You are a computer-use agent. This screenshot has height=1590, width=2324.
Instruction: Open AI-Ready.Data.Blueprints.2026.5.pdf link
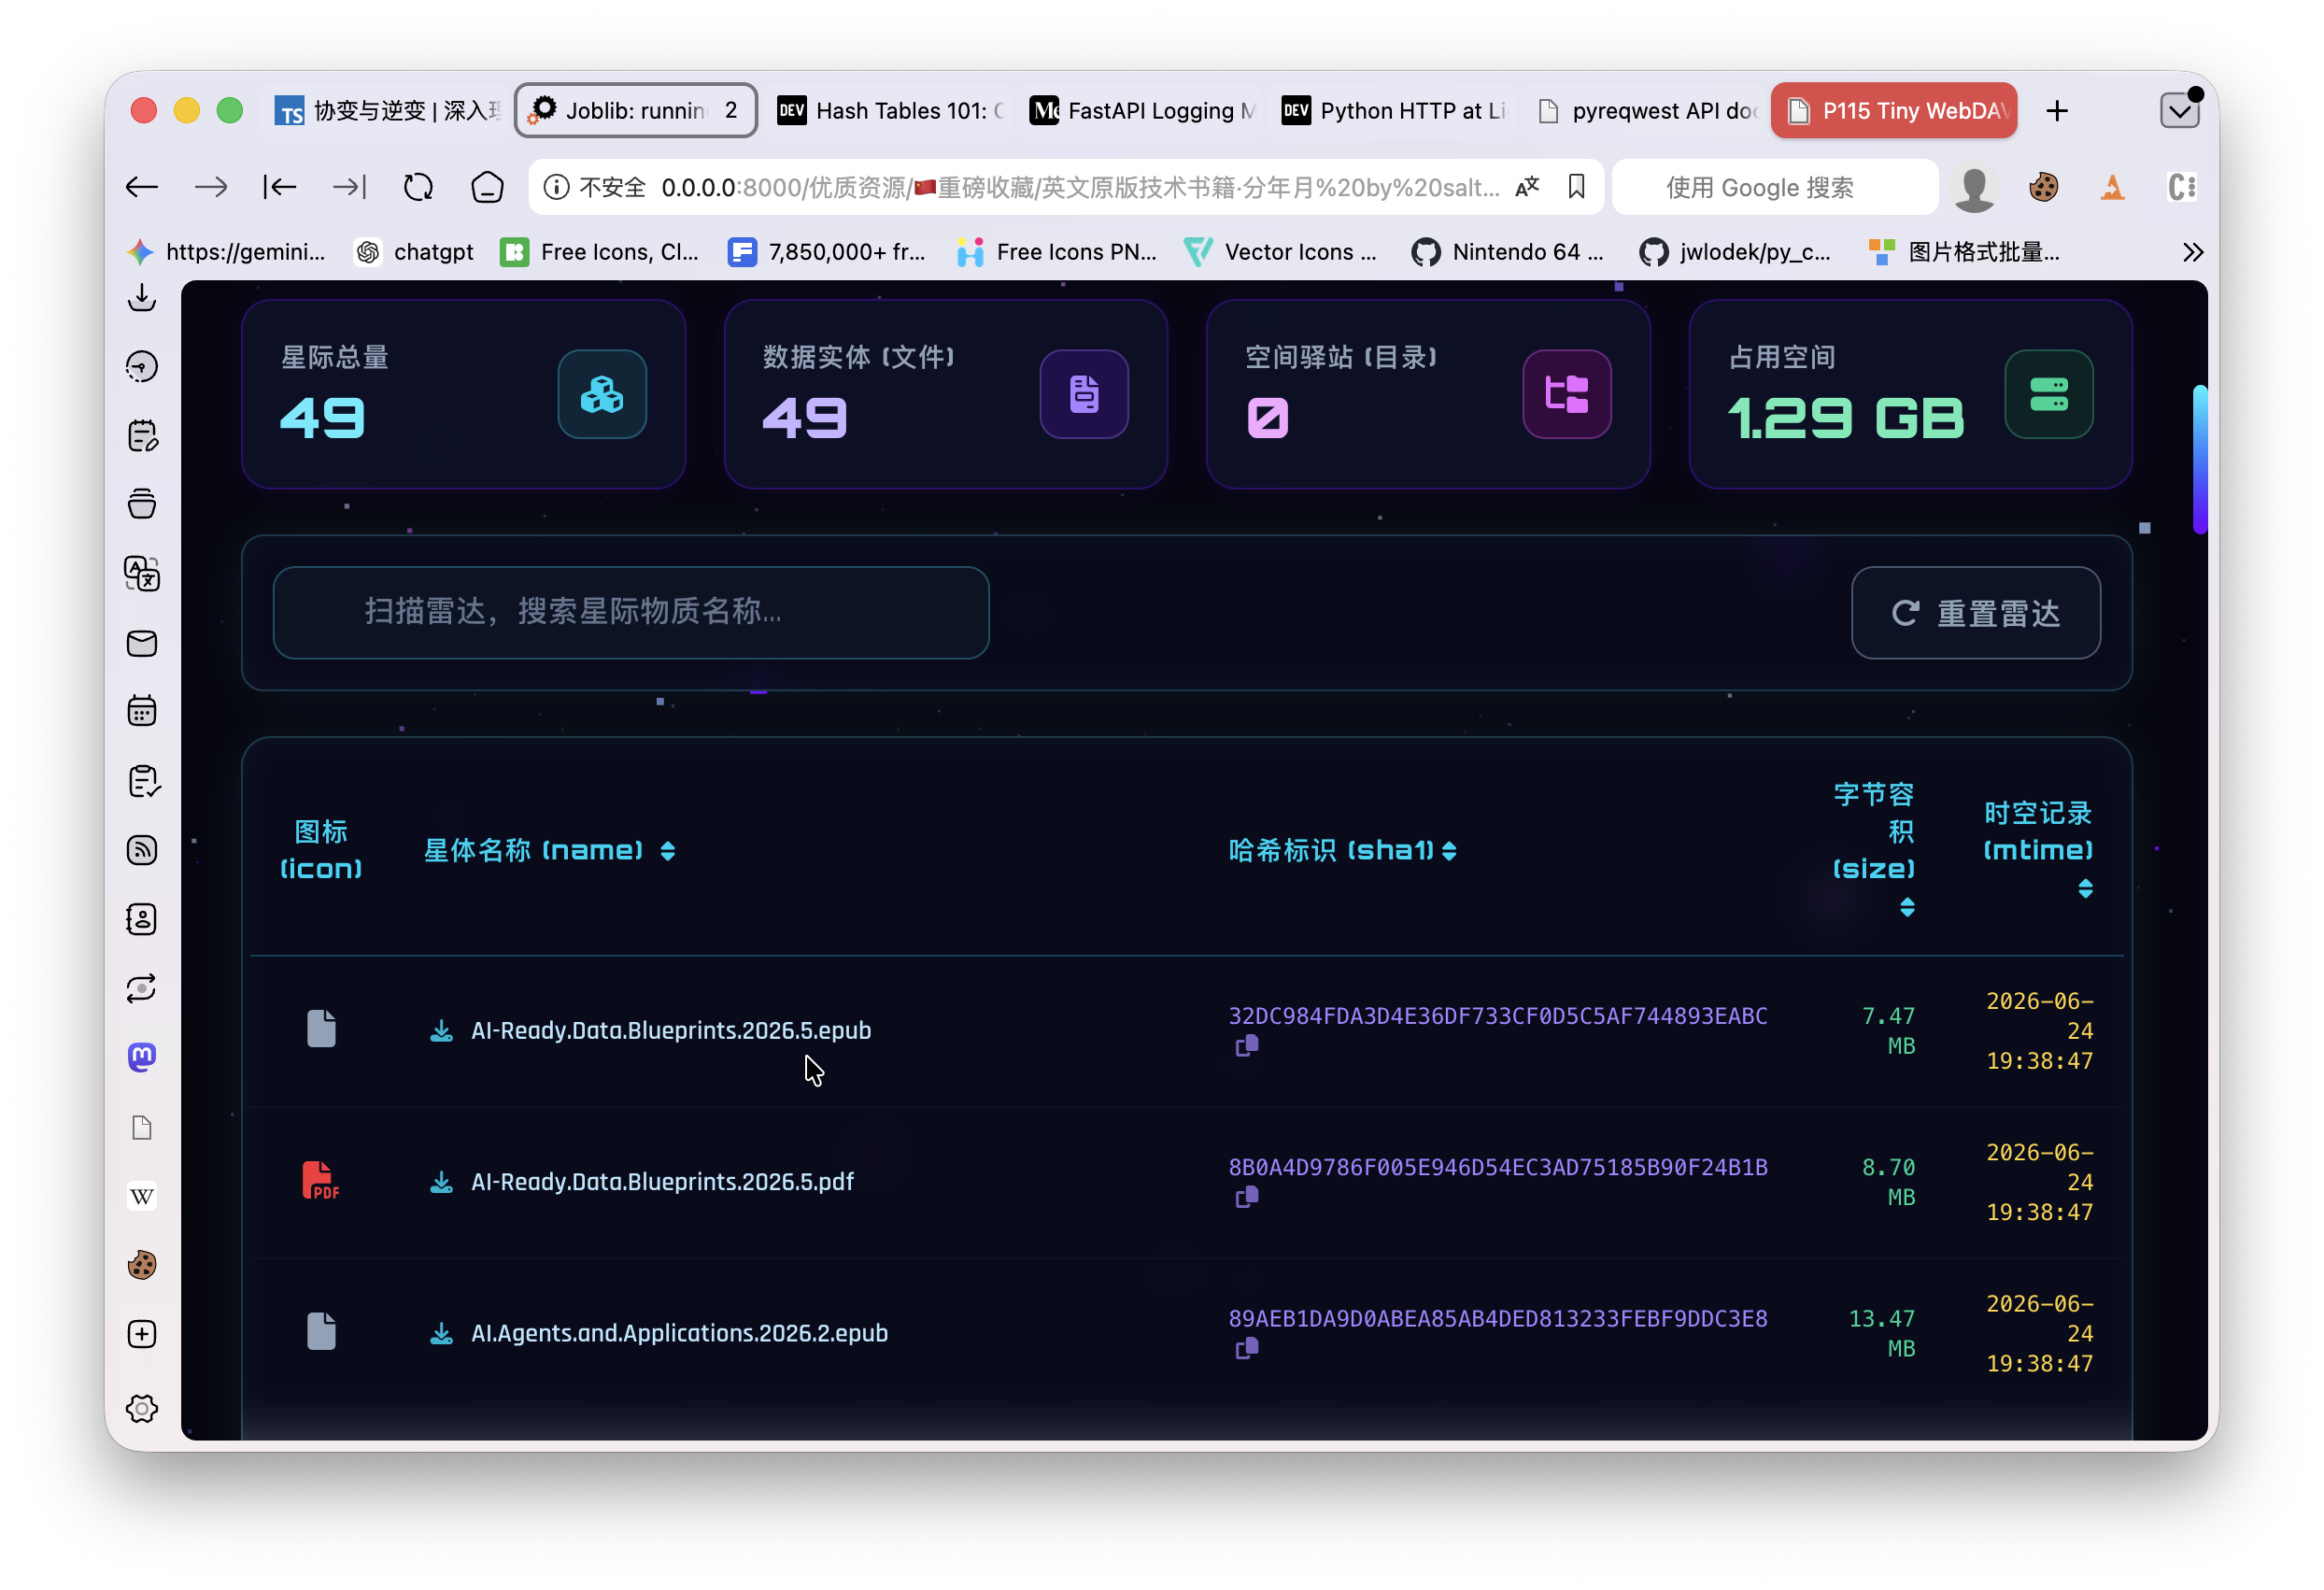(662, 1182)
